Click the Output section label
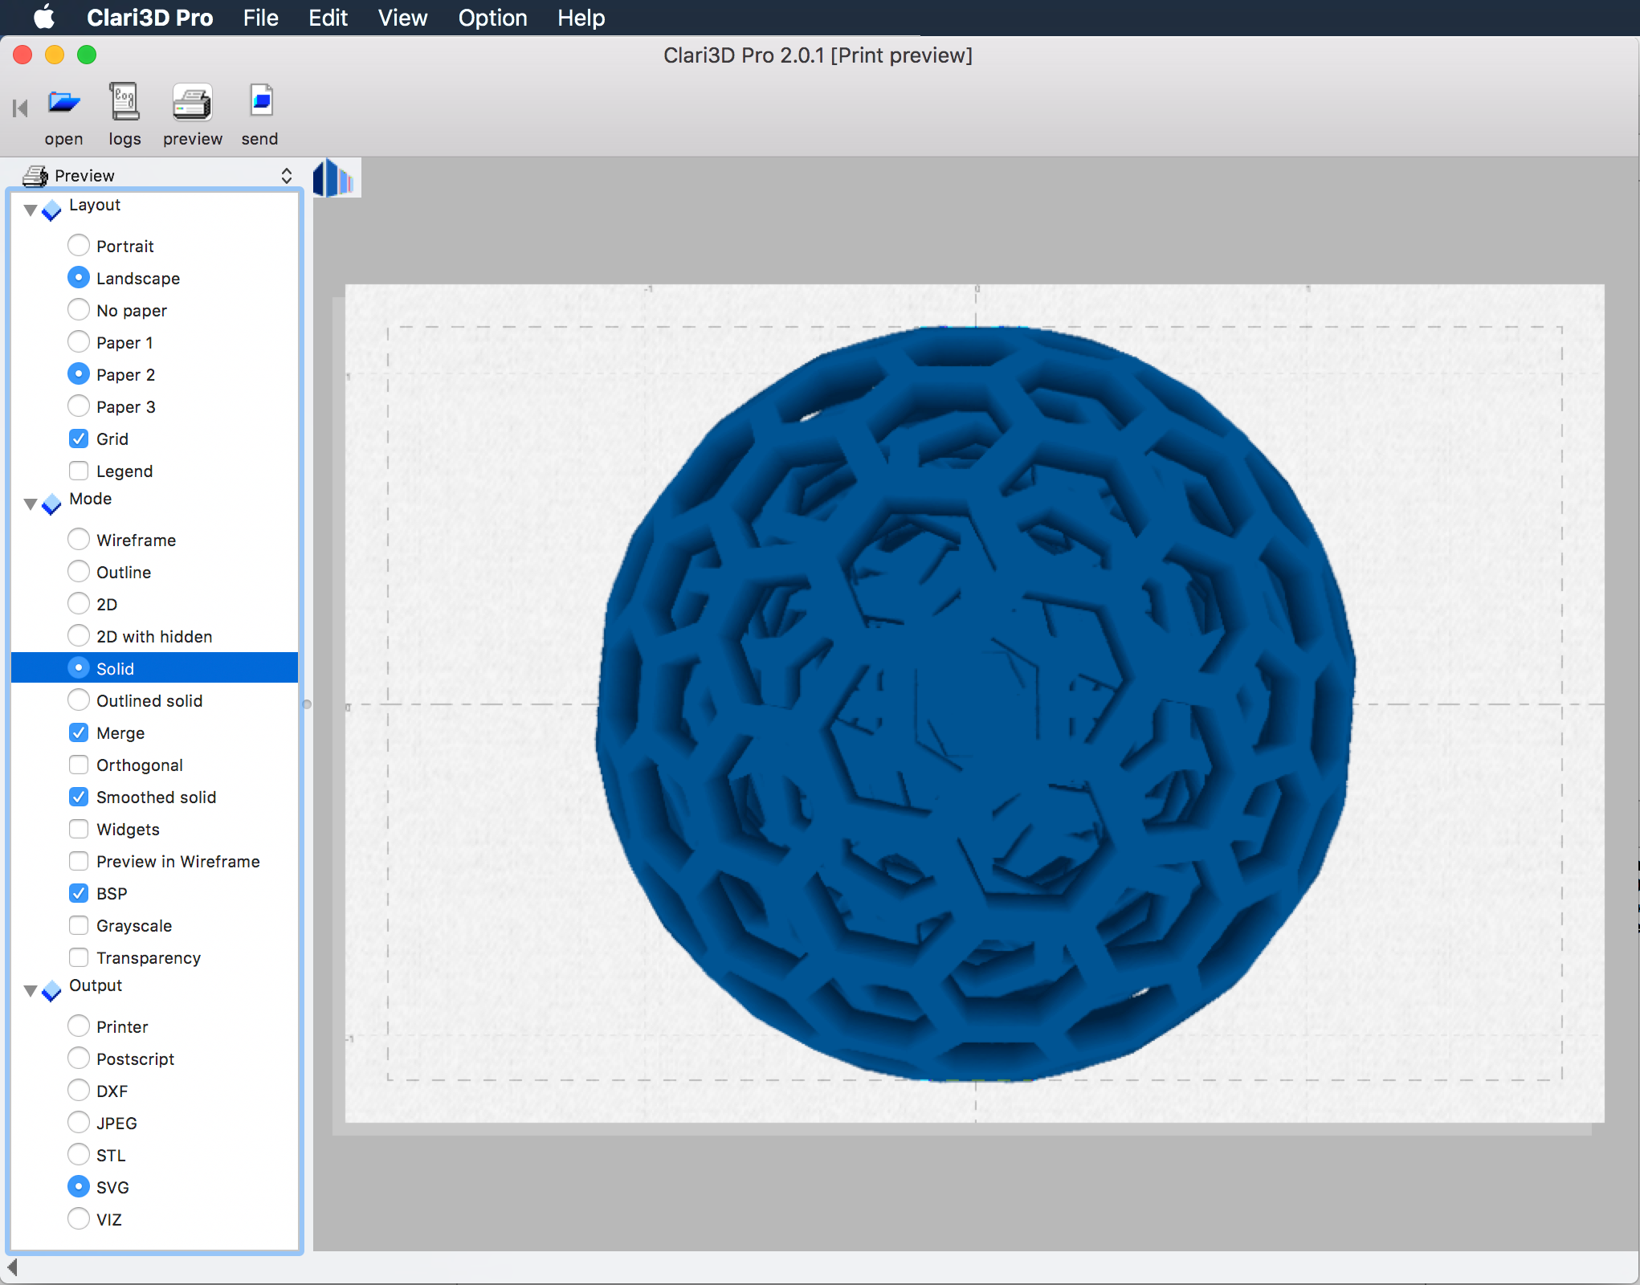The height and width of the screenshot is (1285, 1640). coord(96,985)
